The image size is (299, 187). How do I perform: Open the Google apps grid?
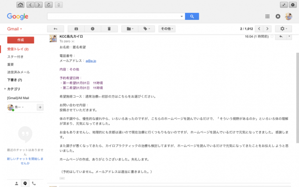click(267, 16)
